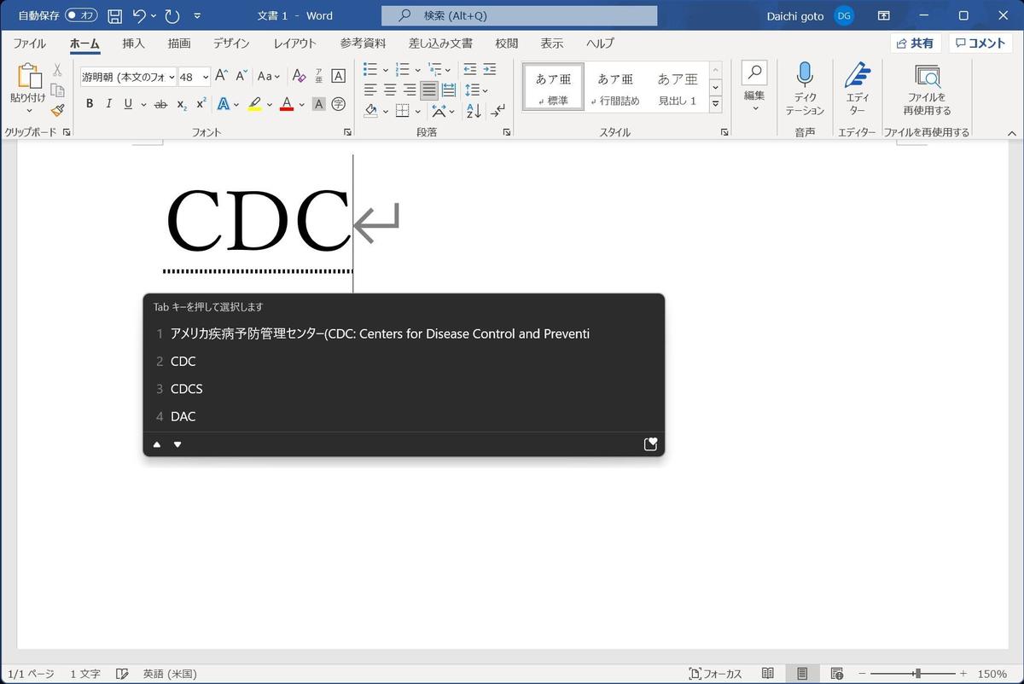This screenshot has width=1024, height=684.
Task: Toggle Strikethrough formatting
Action: 160,104
